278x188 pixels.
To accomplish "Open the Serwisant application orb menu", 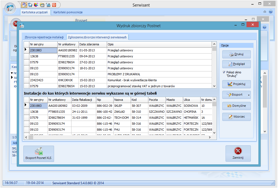I will tap(10, 8).
